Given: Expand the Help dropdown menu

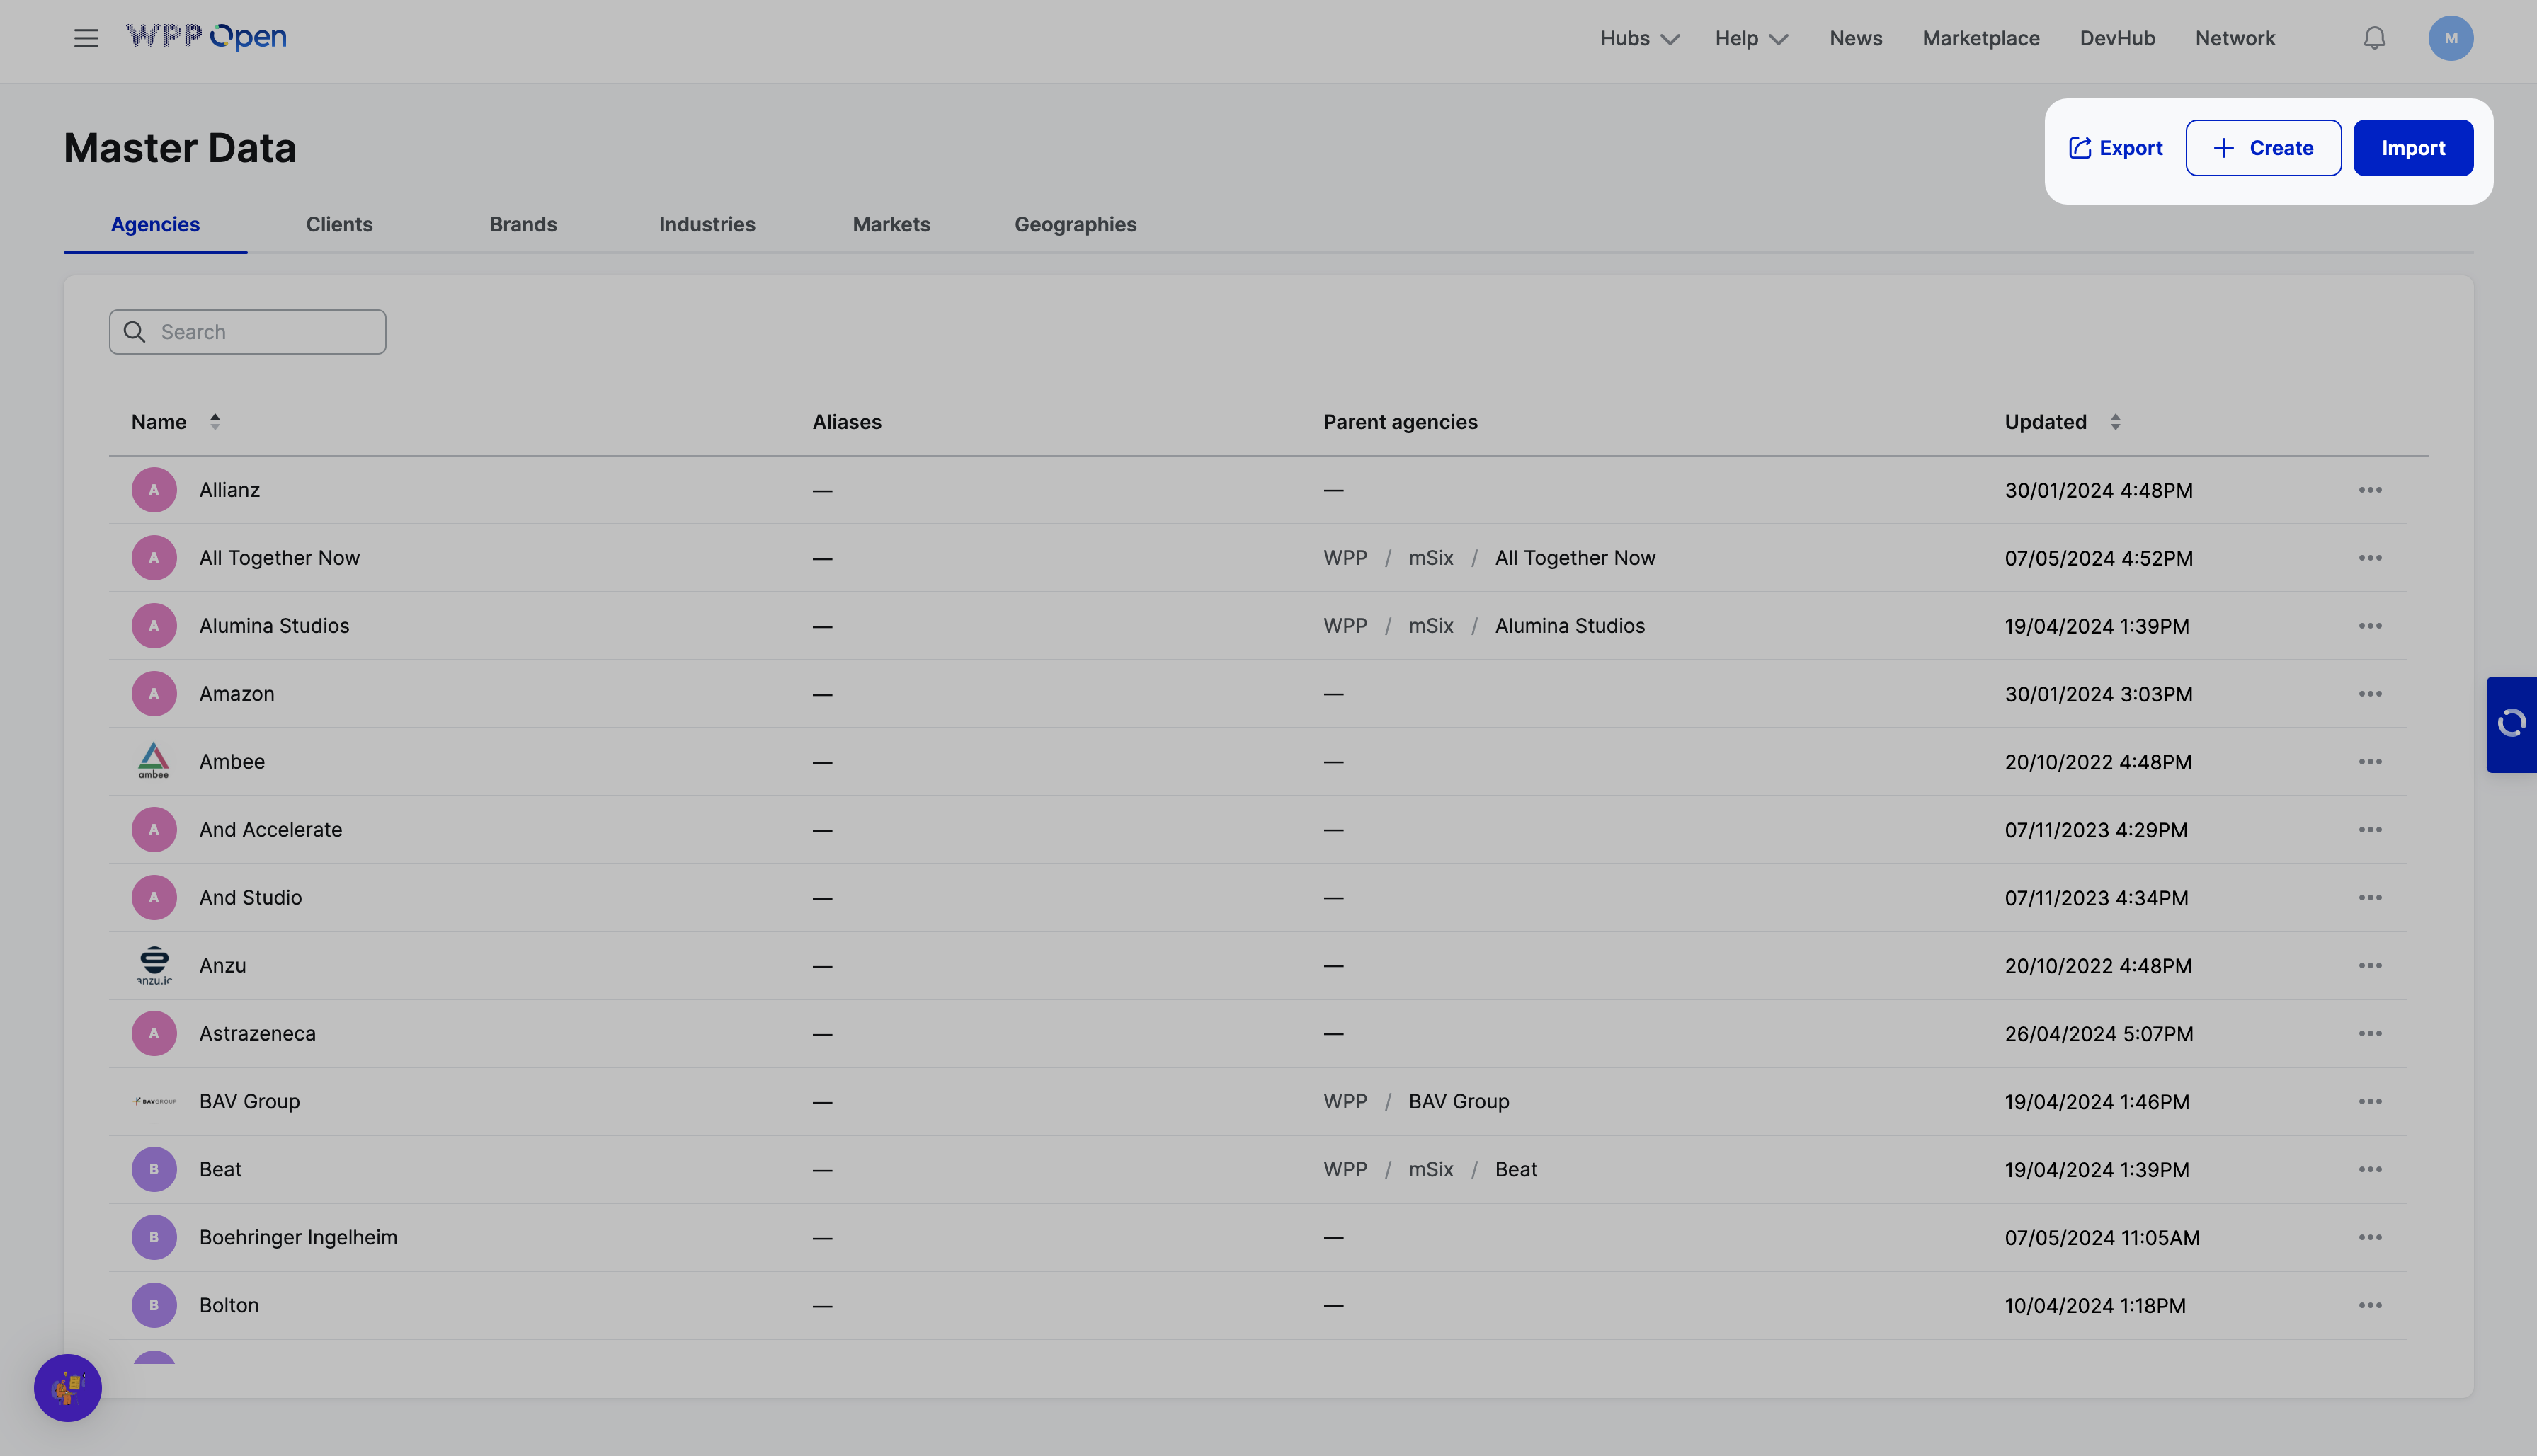Looking at the screenshot, I should coord(1750,38).
